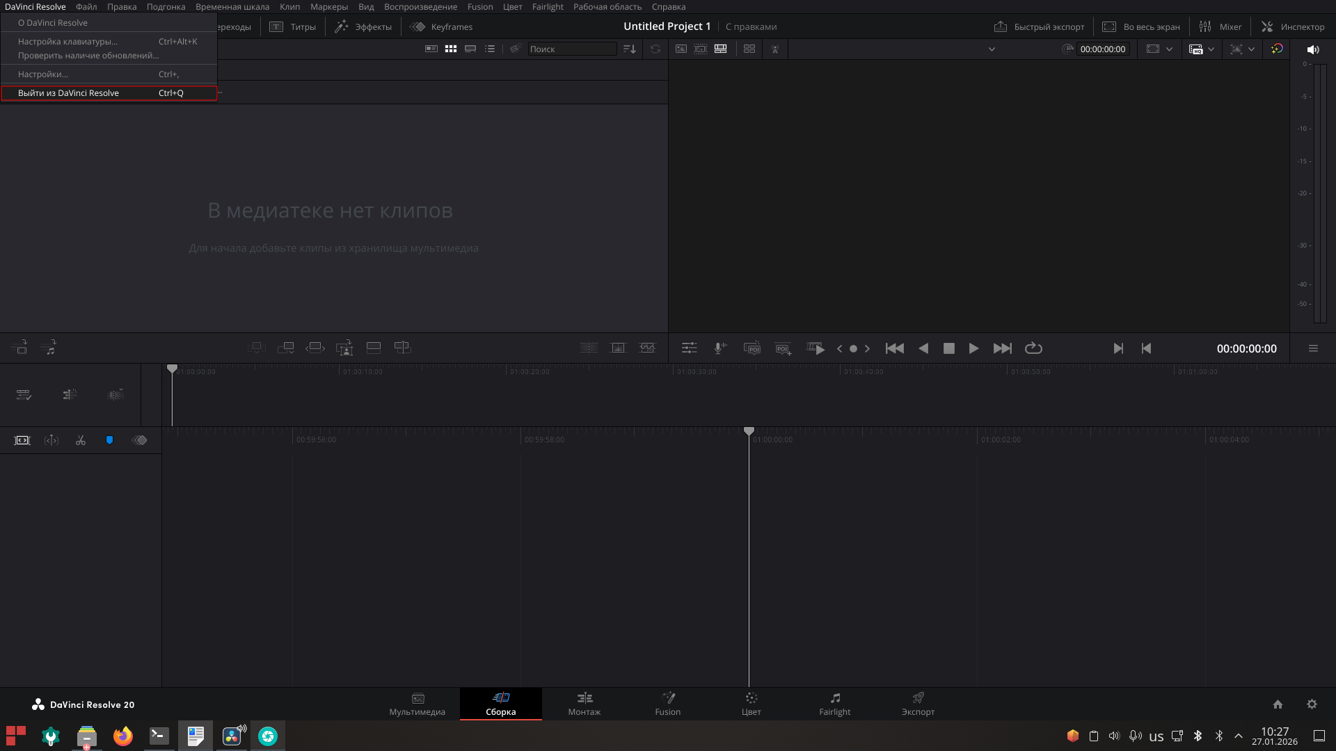Toggle loop playback icon
This screenshot has width=1336, height=751.
point(1033,348)
